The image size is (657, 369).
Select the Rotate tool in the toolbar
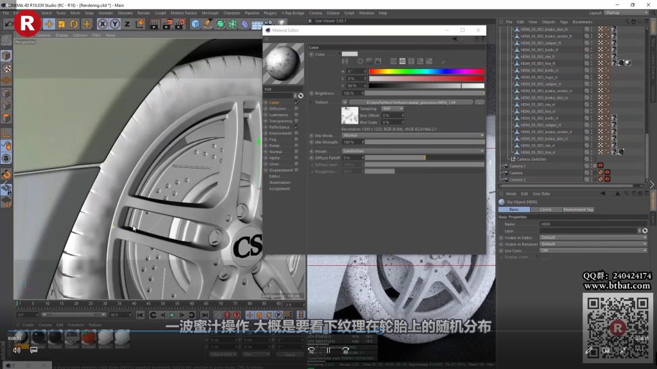(x=74, y=24)
